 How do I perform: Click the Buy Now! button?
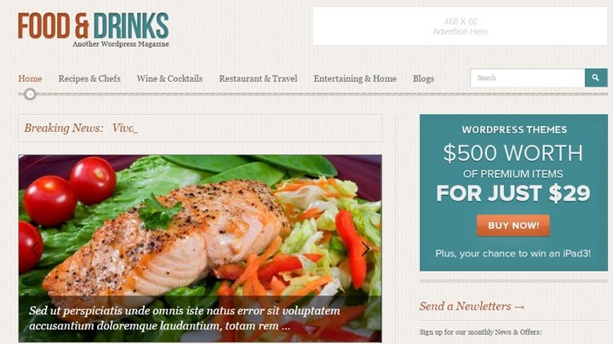pos(513,226)
